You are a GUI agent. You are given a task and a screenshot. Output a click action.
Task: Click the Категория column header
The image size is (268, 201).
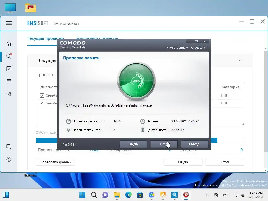(x=230, y=87)
